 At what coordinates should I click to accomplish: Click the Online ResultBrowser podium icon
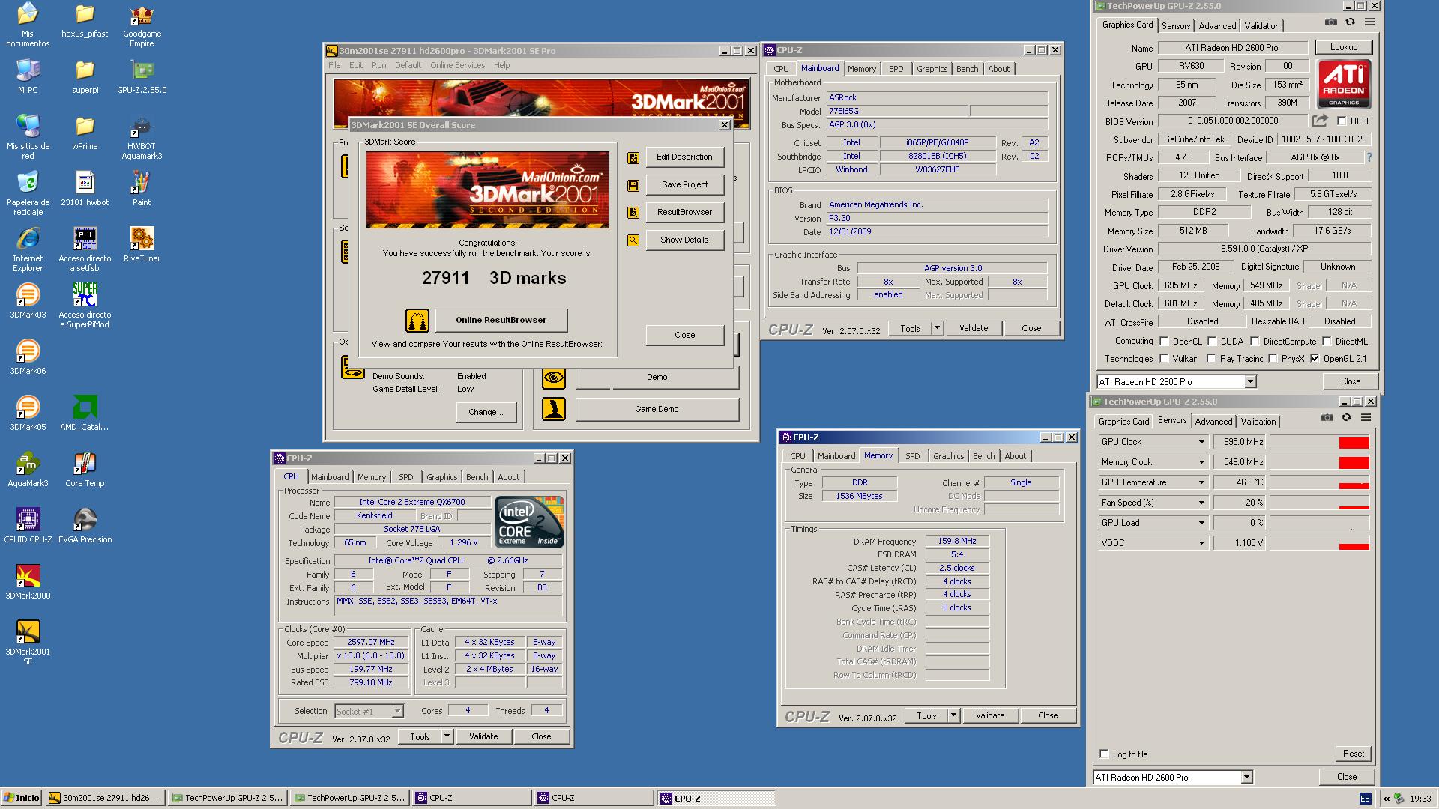(417, 321)
